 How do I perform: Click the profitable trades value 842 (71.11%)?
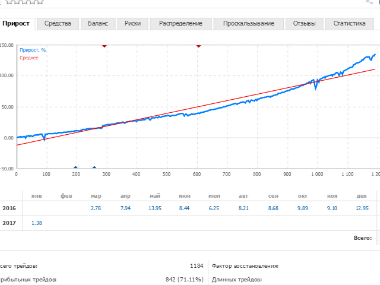pyautogui.click(x=185, y=280)
